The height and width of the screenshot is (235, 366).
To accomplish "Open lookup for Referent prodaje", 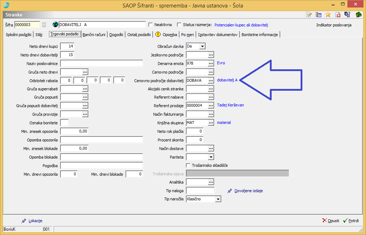I will pos(211,106).
